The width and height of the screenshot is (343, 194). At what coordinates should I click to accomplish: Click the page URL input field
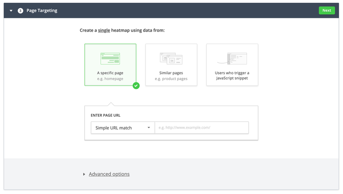tap(202, 128)
